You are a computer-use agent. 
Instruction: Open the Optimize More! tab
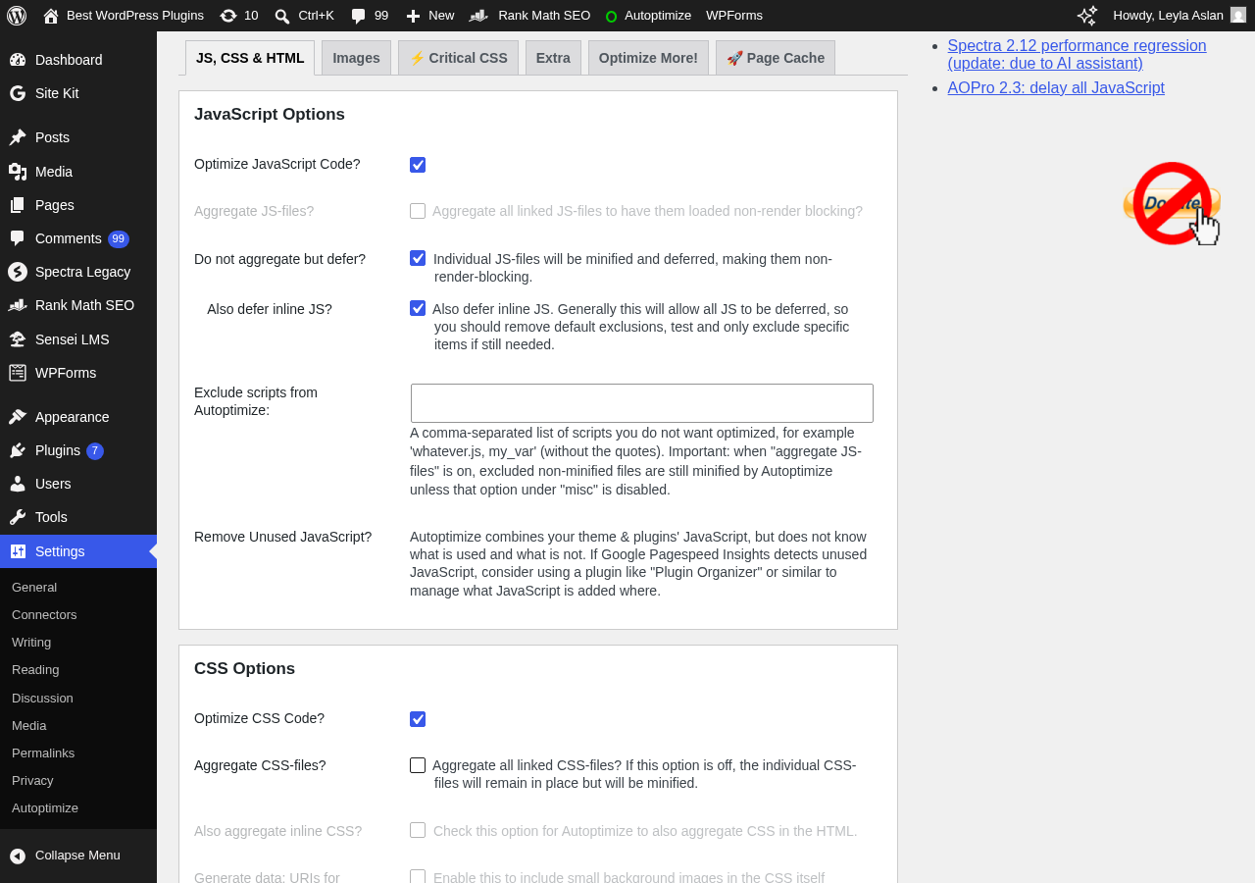tap(648, 58)
